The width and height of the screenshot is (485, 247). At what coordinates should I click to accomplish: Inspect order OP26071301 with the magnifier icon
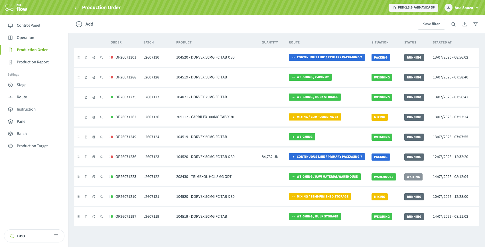[x=102, y=57]
